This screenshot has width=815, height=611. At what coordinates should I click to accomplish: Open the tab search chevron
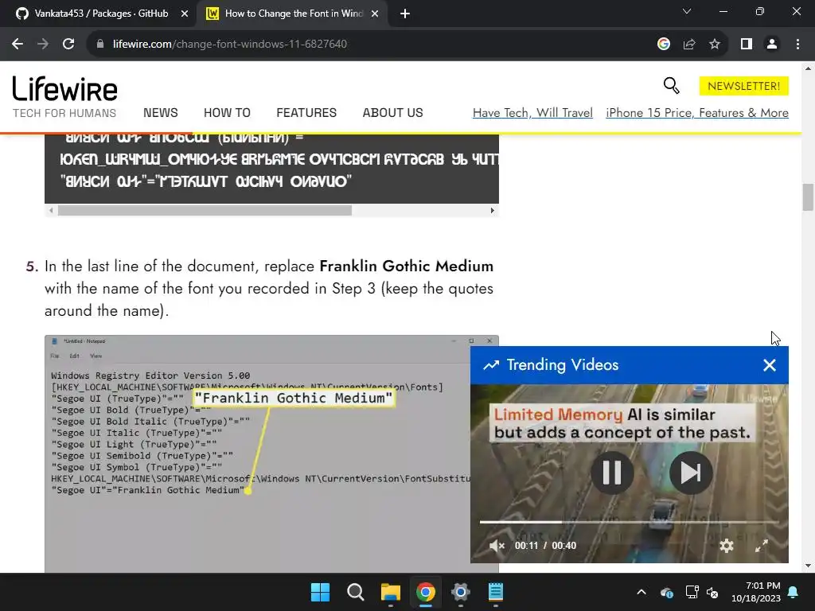687,11
